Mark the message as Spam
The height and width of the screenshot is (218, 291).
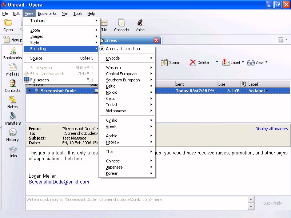pyautogui.click(x=170, y=62)
